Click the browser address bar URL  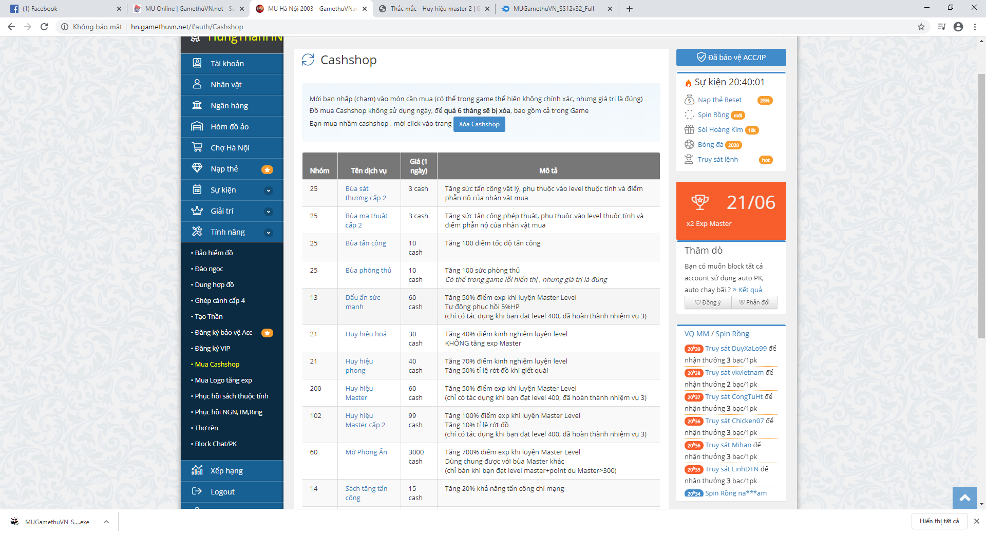point(187,27)
